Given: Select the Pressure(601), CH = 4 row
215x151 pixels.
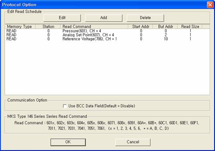Looking at the screenshot, I should tap(82, 31).
